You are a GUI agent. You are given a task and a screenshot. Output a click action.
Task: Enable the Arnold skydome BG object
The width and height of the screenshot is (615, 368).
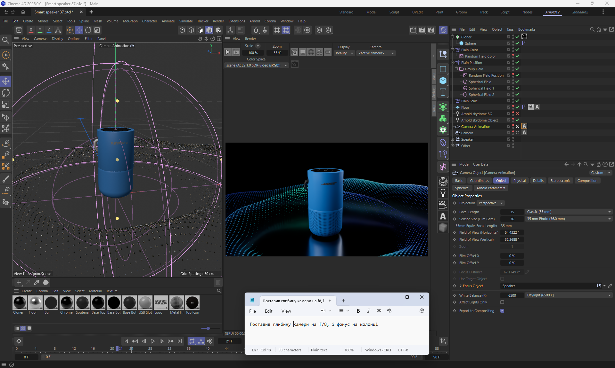coord(517,114)
